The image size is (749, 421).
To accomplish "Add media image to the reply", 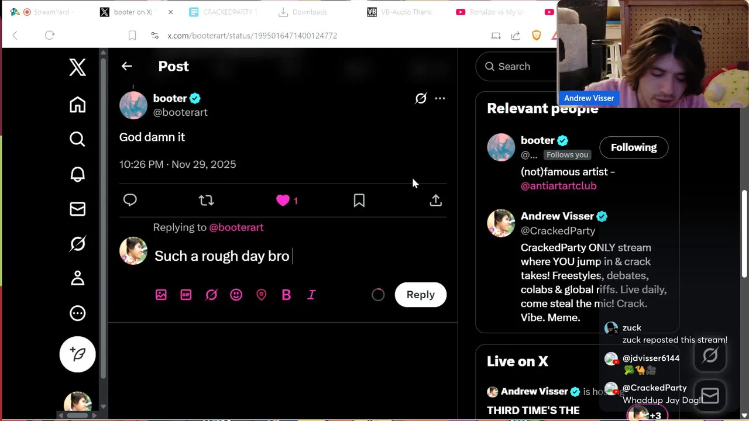I will click(x=161, y=295).
